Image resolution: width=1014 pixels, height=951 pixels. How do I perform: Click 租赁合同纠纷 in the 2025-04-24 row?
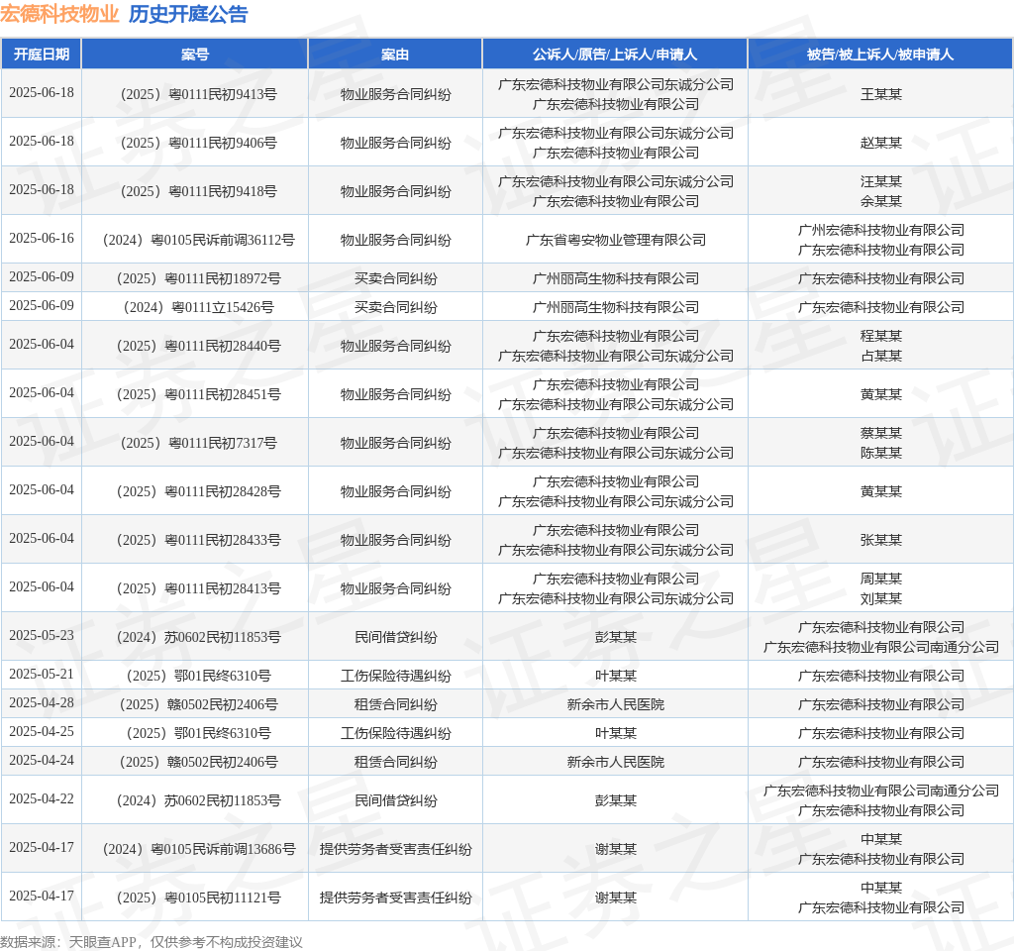point(396,762)
